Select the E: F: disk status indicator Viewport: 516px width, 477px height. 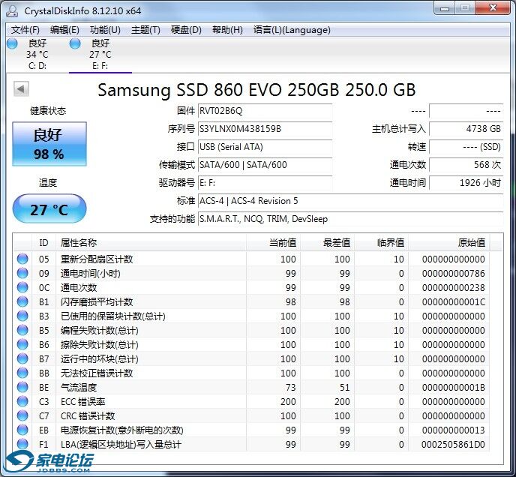coord(100,54)
